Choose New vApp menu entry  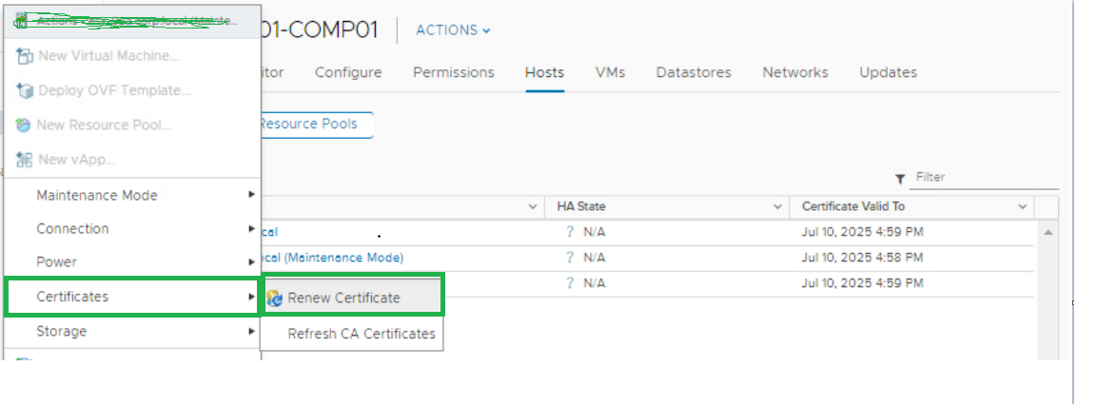coord(133,160)
